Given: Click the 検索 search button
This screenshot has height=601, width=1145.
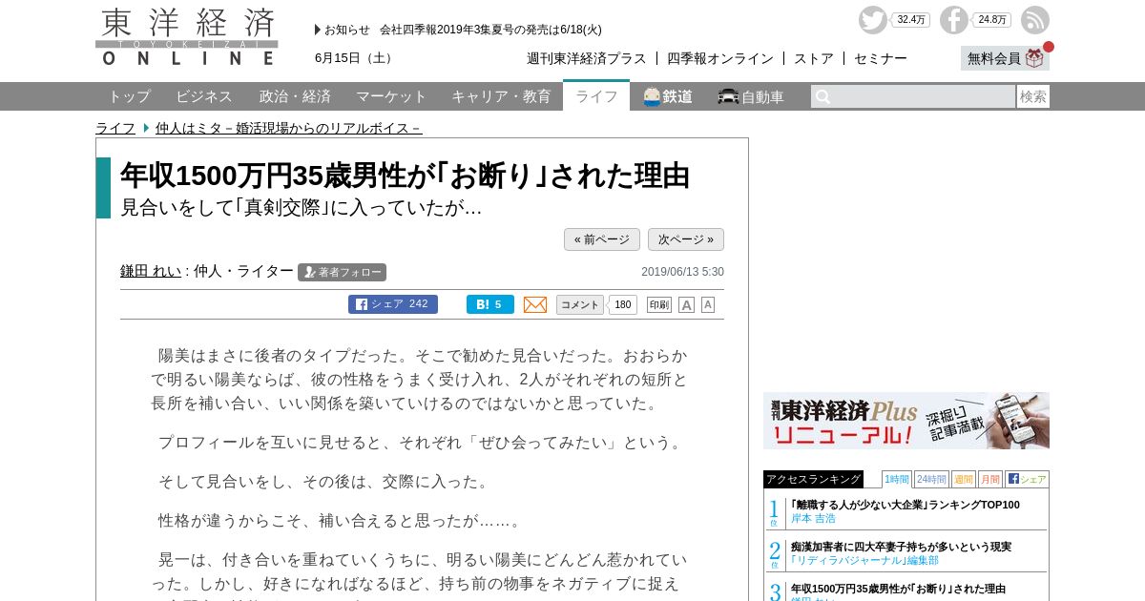Looking at the screenshot, I should point(1033,96).
